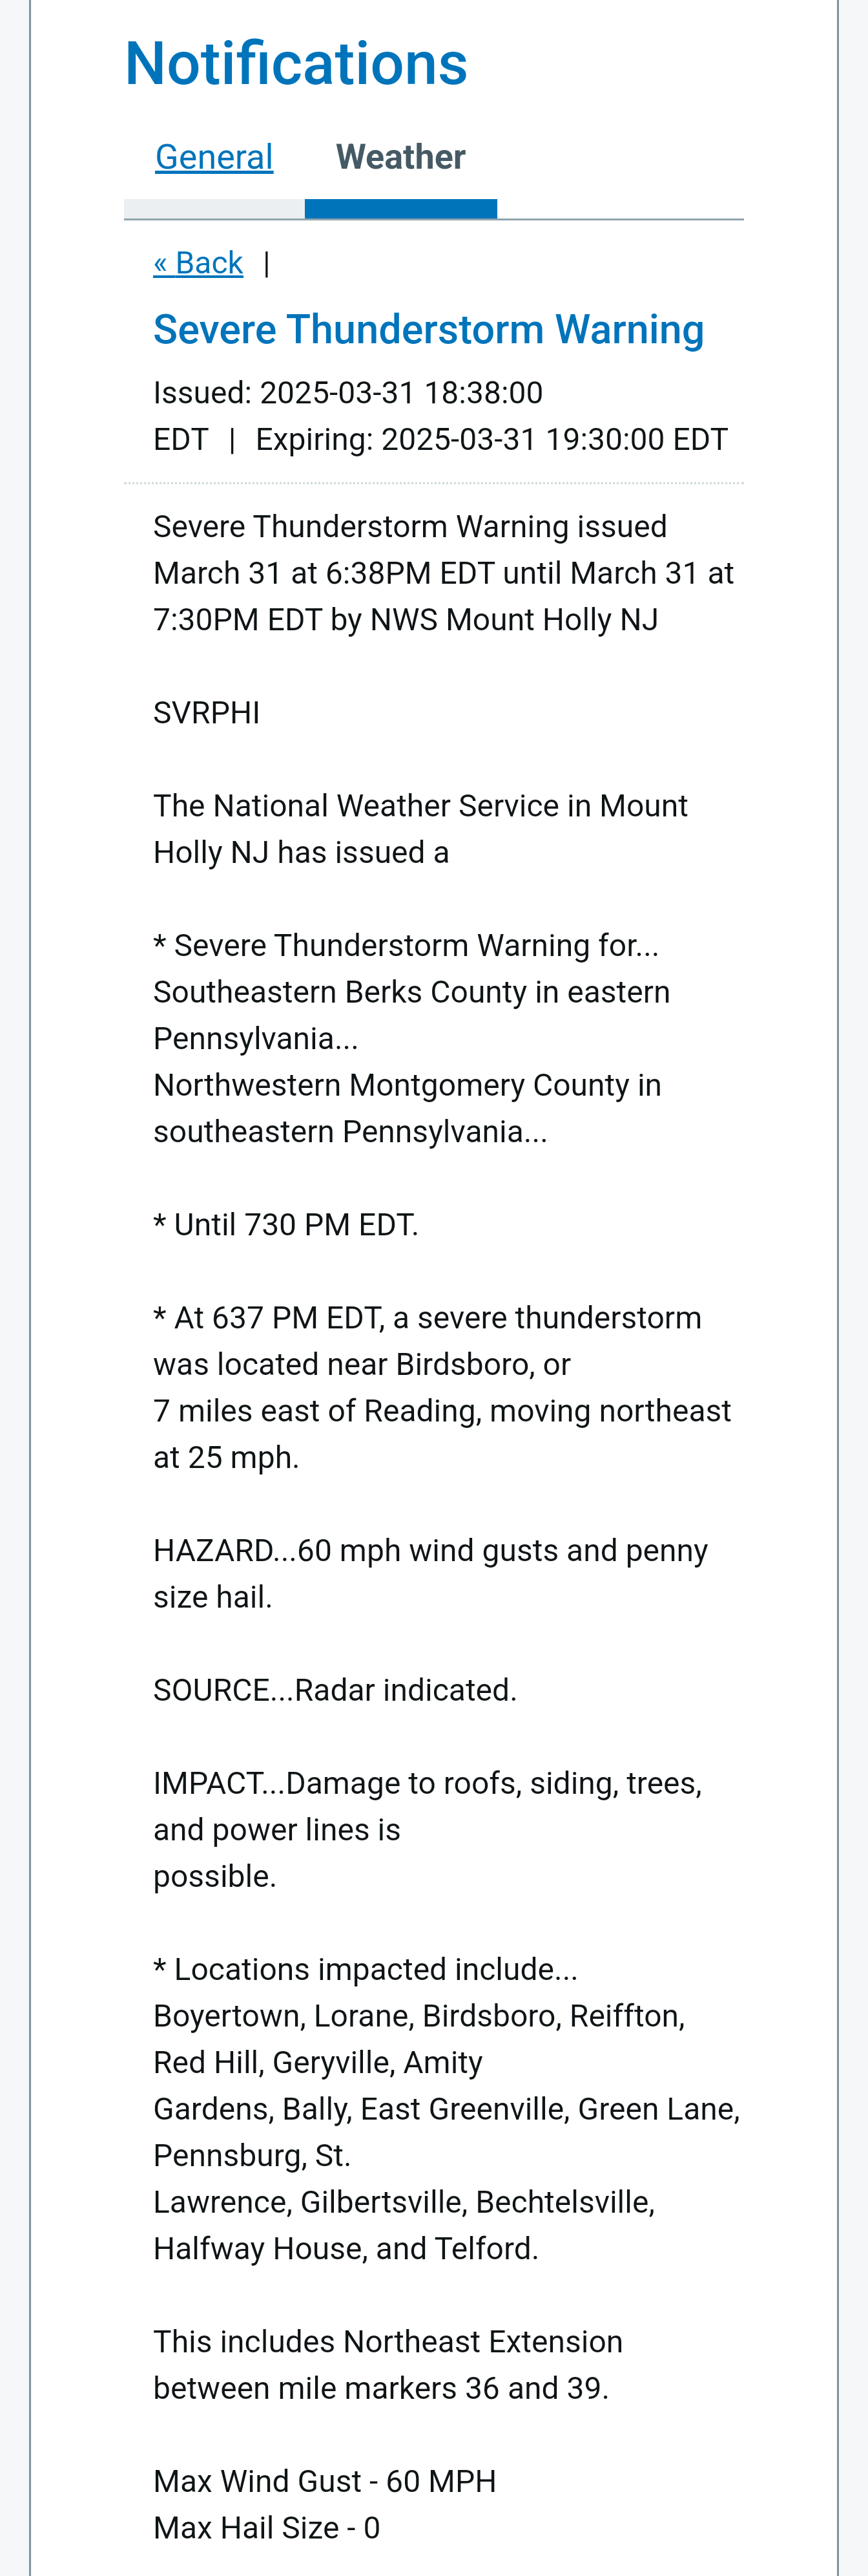Click the Max Hail Size line
Screen dimensions: 868x2576
tap(267, 2528)
